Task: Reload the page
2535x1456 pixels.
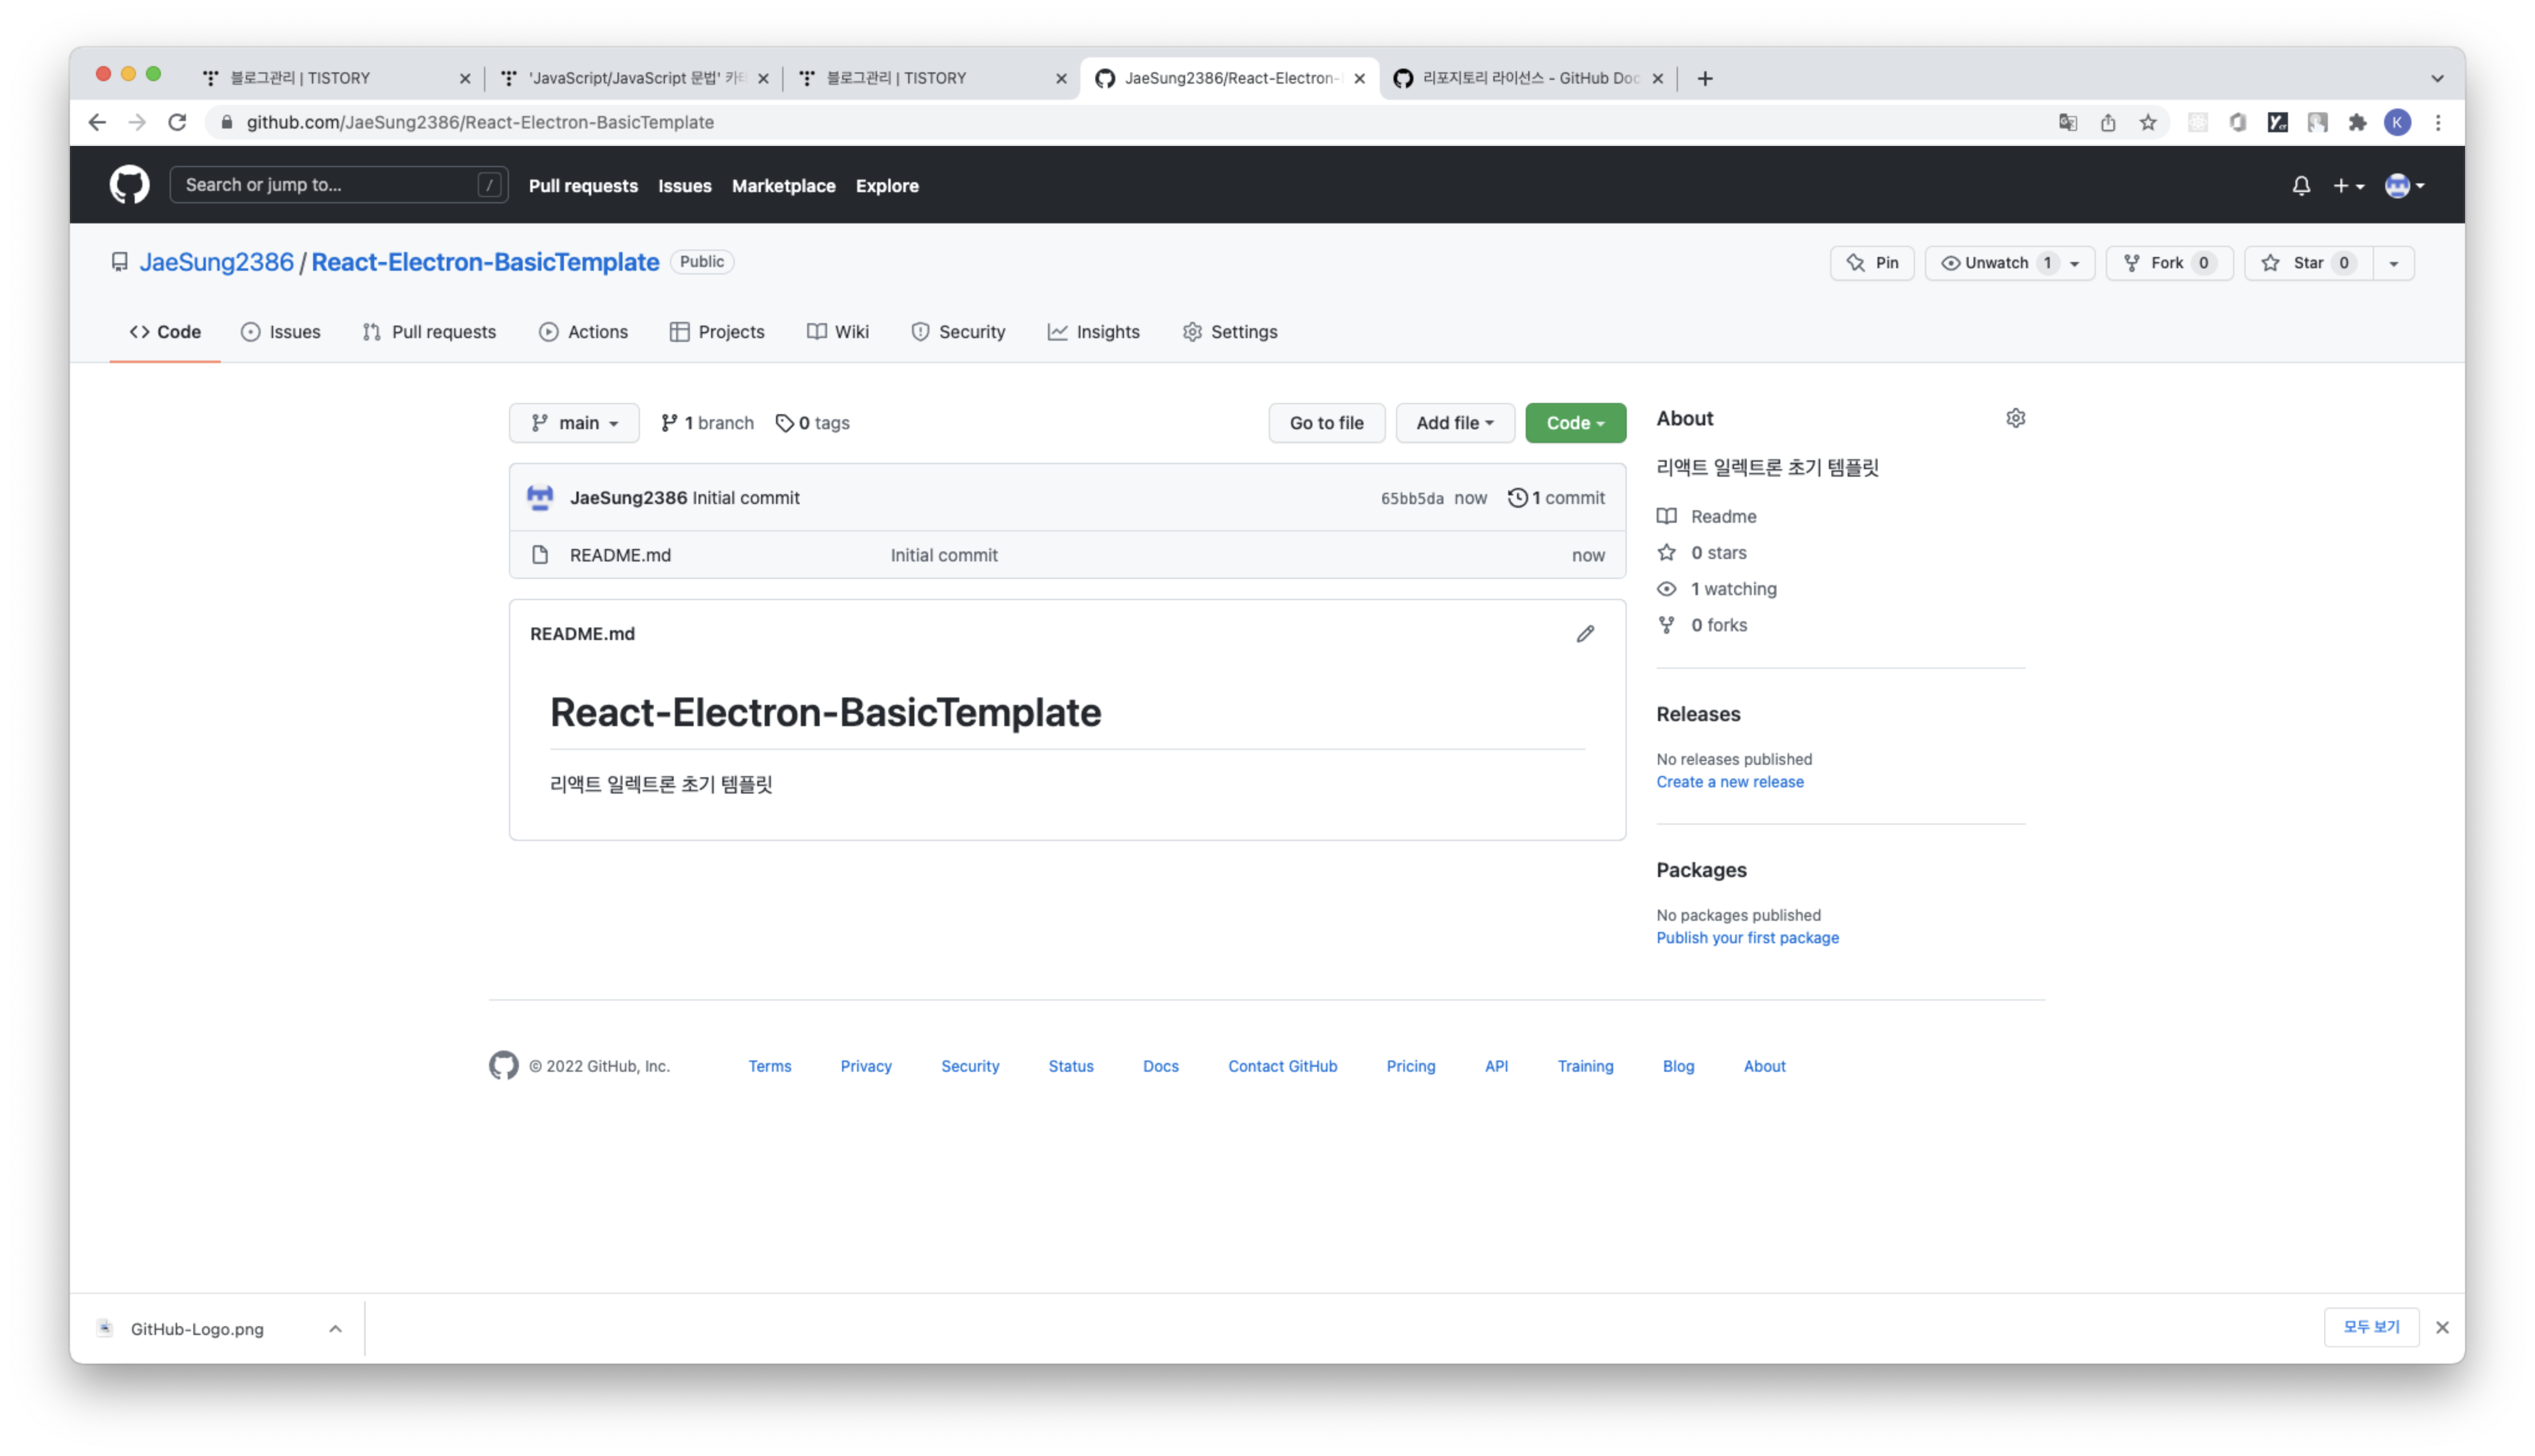Action: [x=177, y=122]
